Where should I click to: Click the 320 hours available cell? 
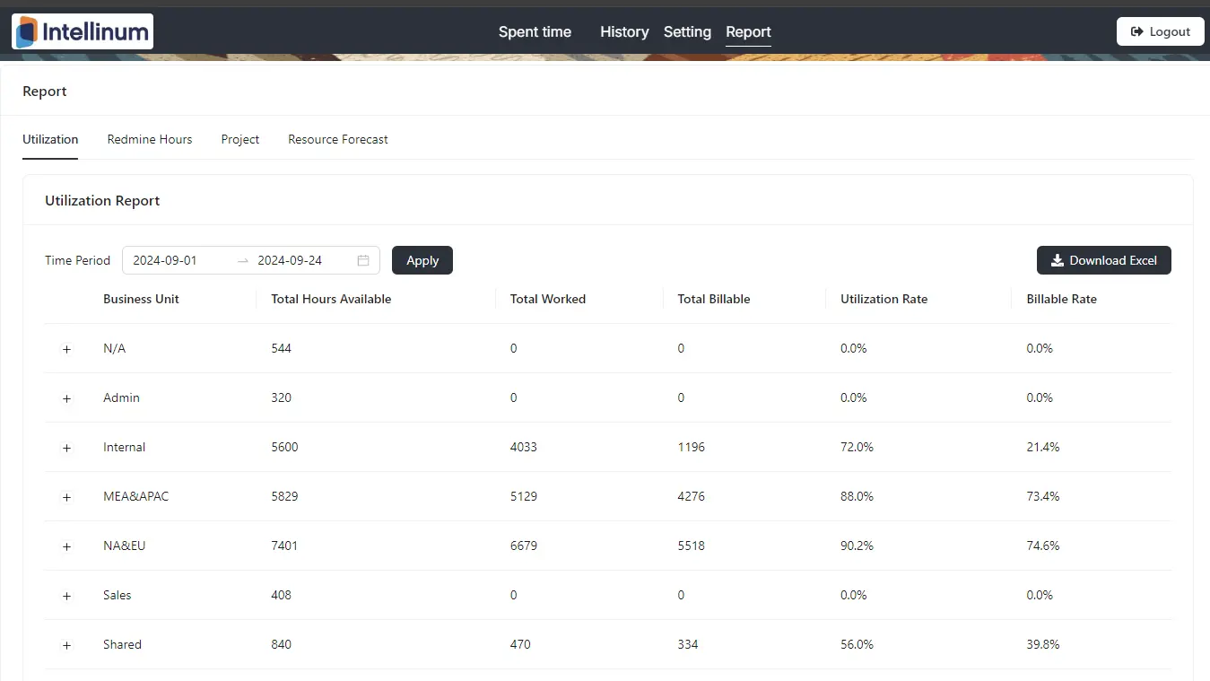click(282, 397)
